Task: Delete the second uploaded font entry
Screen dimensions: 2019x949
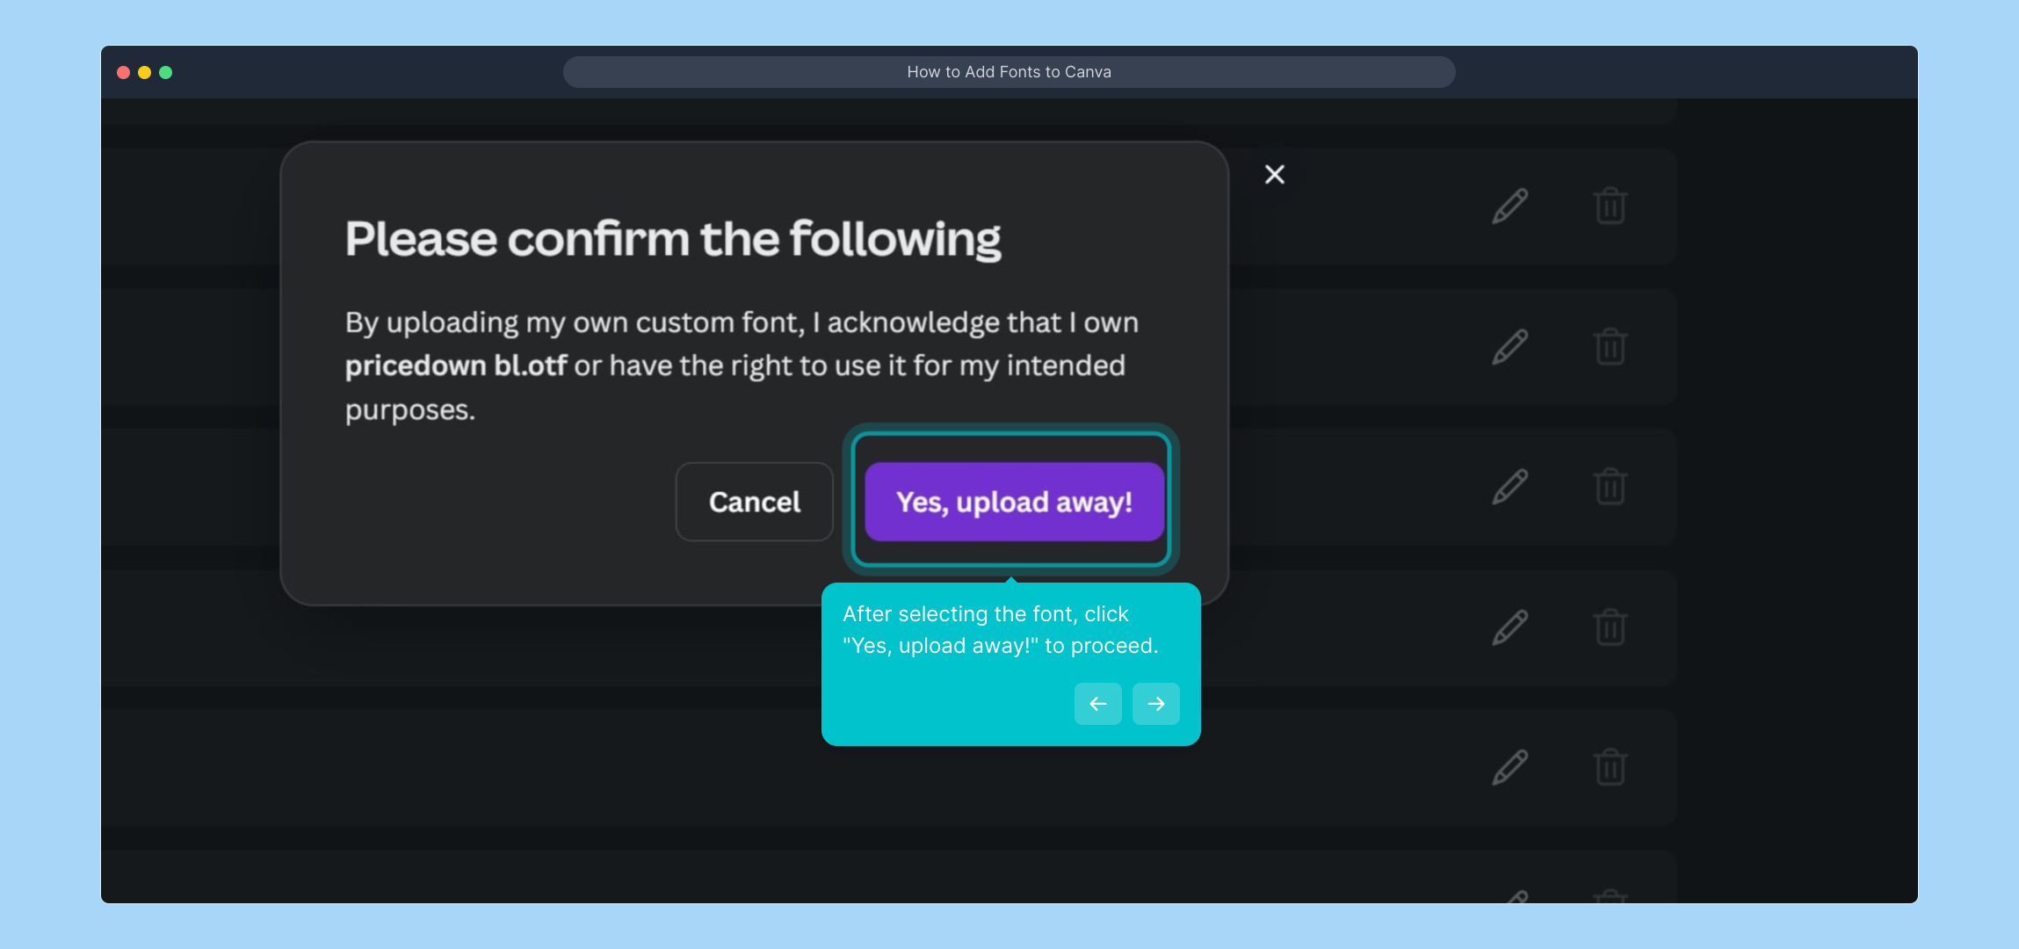Action: tap(1609, 346)
